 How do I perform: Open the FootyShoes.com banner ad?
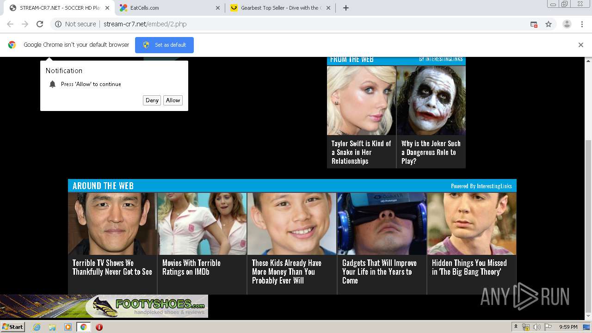(x=104, y=306)
